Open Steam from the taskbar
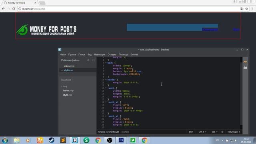Screen dimensions: 256x144 tap(52, 140)
